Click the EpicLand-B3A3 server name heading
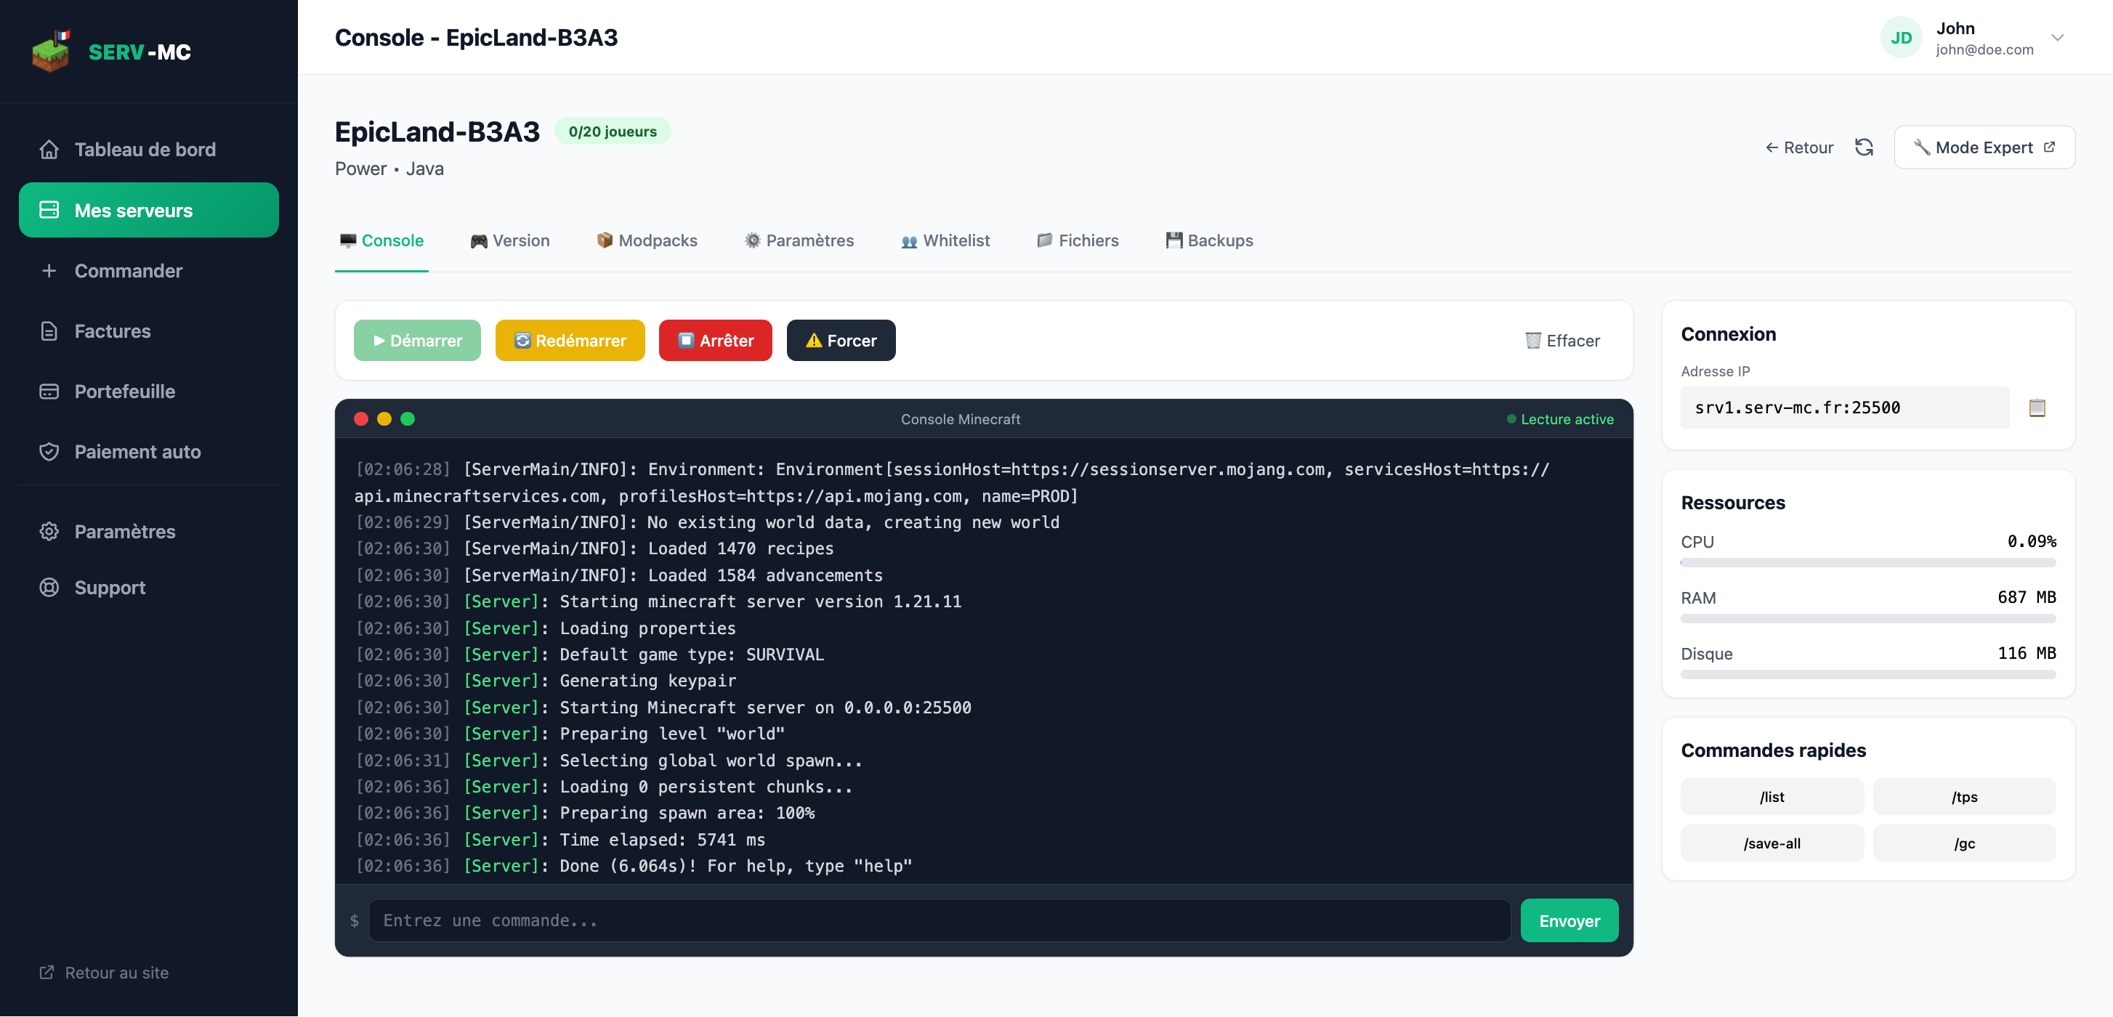This screenshot has width=2113, height=1017. coord(437,131)
